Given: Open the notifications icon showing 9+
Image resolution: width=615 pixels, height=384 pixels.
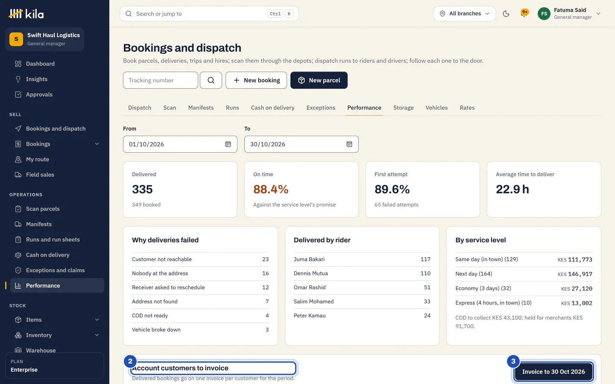Looking at the screenshot, I should (x=524, y=14).
